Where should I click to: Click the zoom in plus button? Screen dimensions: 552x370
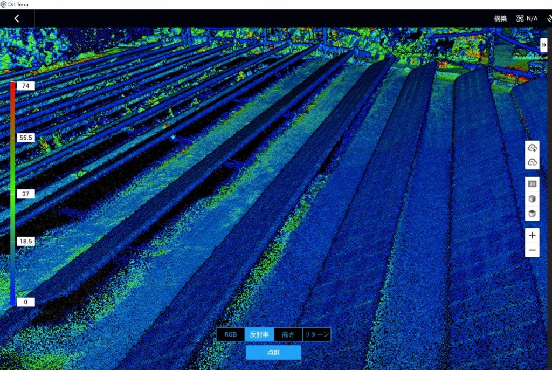pyautogui.click(x=533, y=235)
